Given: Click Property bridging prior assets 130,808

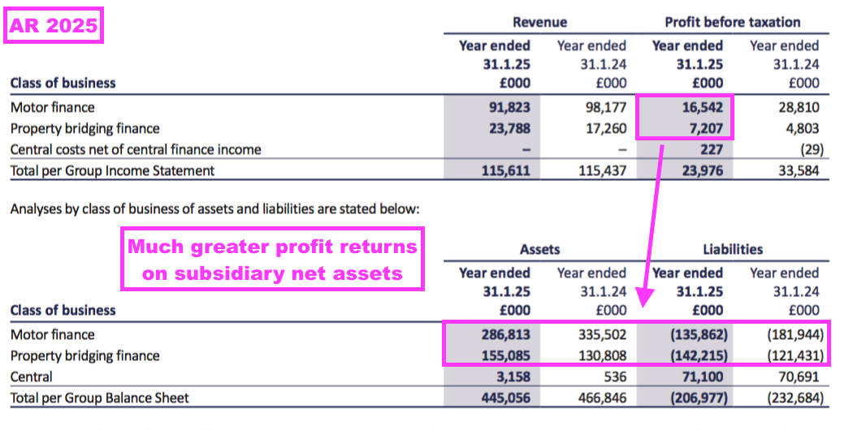Looking at the screenshot, I should coord(602,355).
